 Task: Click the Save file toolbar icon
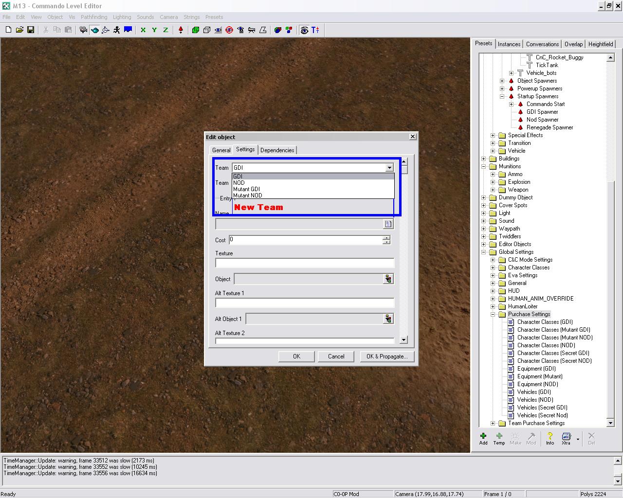point(31,30)
